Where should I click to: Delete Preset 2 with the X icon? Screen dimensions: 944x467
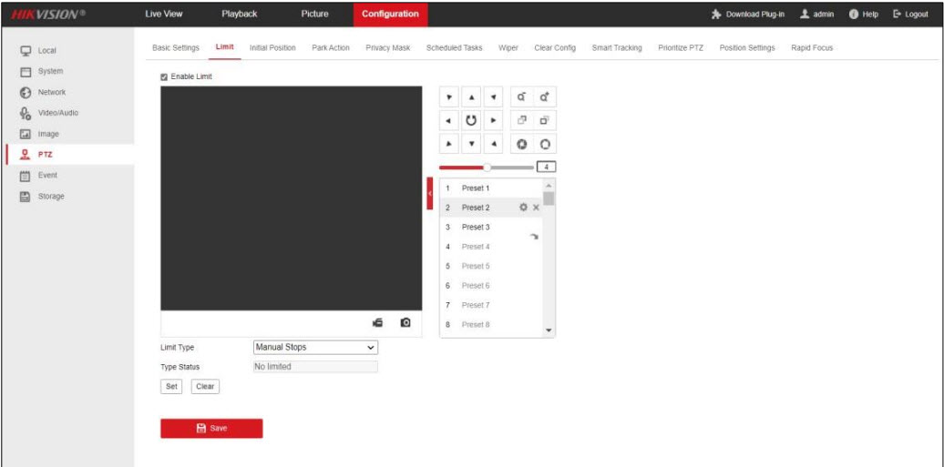click(536, 208)
